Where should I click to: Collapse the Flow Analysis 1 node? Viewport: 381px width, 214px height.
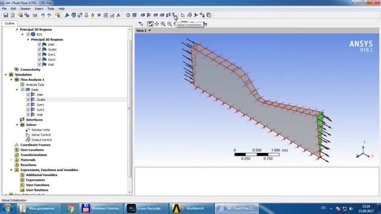click(11, 80)
